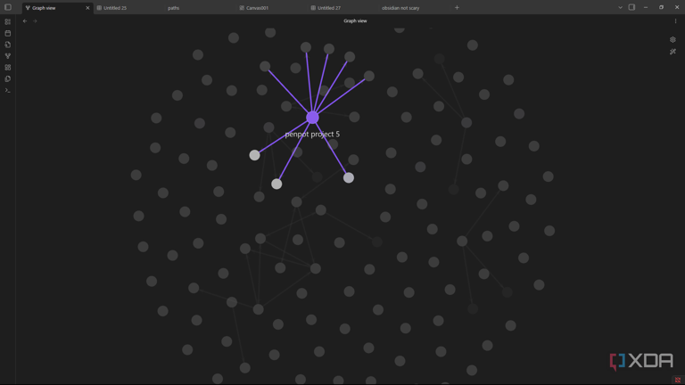Switch to the Untitled 25 tab
Screen dimensions: 685x385
point(115,8)
